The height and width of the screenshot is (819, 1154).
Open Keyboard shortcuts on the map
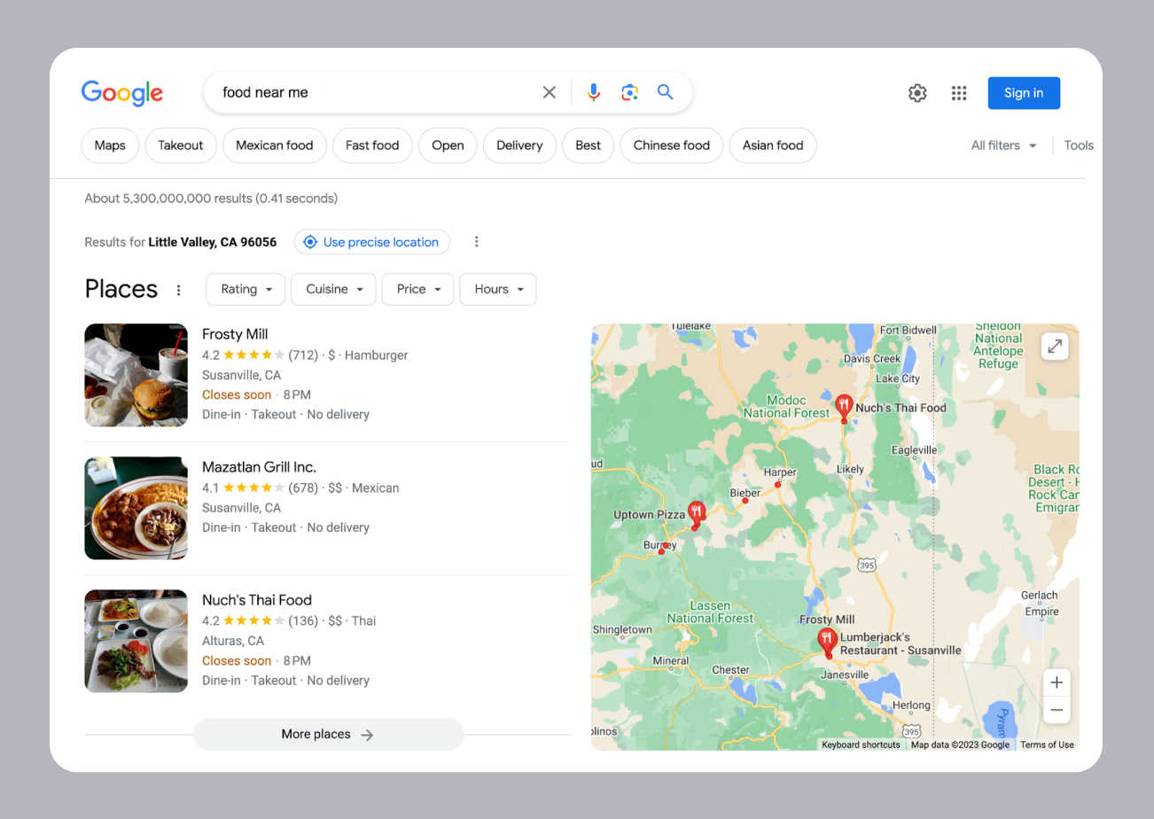tap(861, 745)
